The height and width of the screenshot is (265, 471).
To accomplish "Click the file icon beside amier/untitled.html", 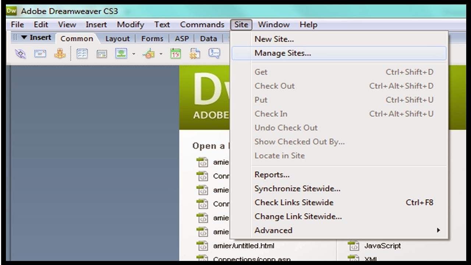I will tap(202, 245).
